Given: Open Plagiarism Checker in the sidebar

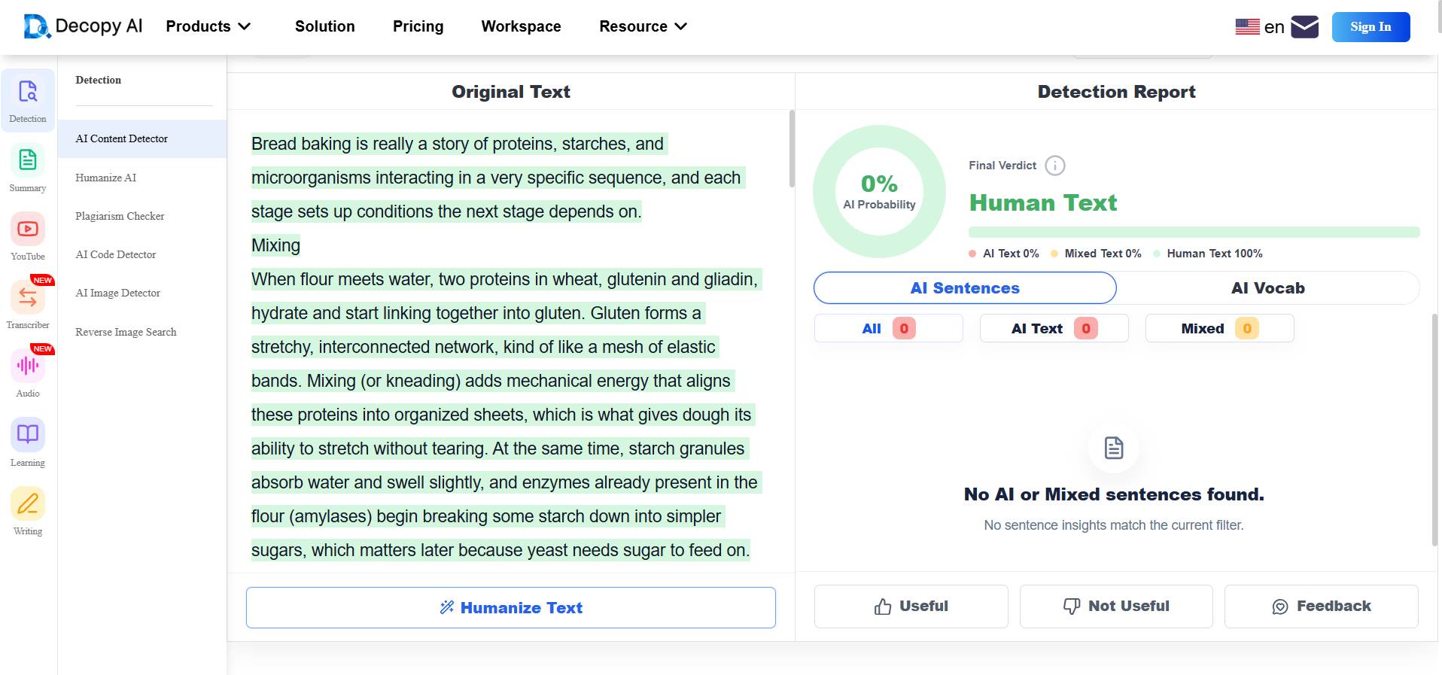Looking at the screenshot, I should tap(120, 216).
